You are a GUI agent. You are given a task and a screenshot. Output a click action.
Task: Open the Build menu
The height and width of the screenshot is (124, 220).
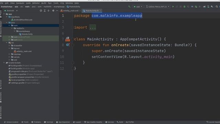pos(44,3)
